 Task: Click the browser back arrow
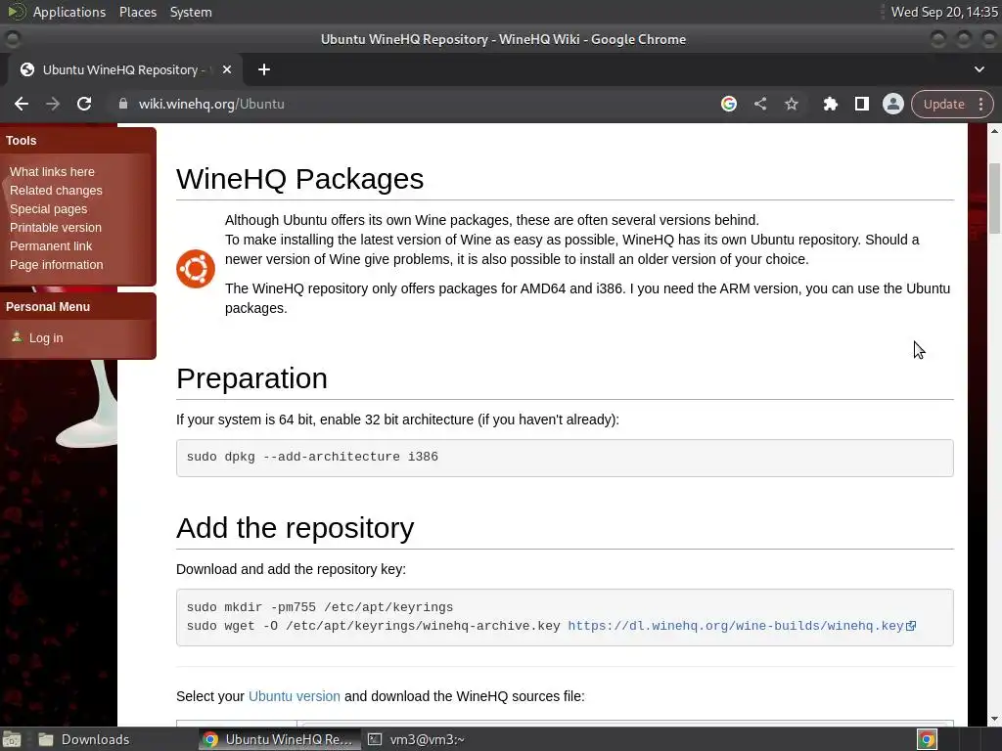pos(22,104)
